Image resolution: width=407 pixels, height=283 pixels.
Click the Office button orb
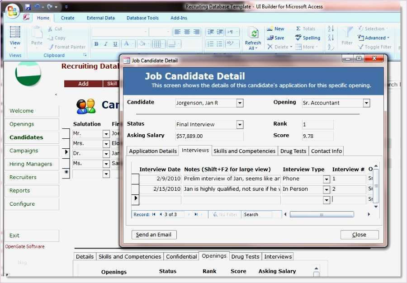coord(12,11)
